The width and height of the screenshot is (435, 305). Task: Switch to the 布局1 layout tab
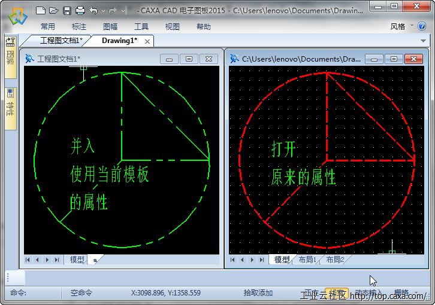(x=307, y=260)
